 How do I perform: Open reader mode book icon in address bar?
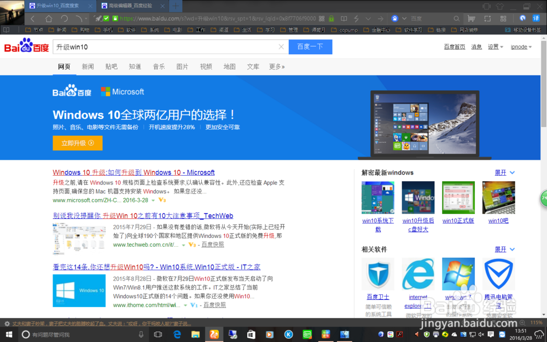[x=344, y=19]
